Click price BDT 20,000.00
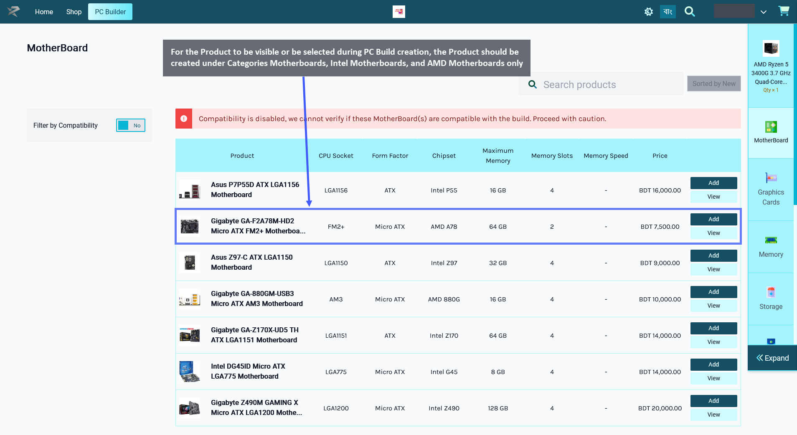Viewport: 797px width, 435px height. [660, 408]
